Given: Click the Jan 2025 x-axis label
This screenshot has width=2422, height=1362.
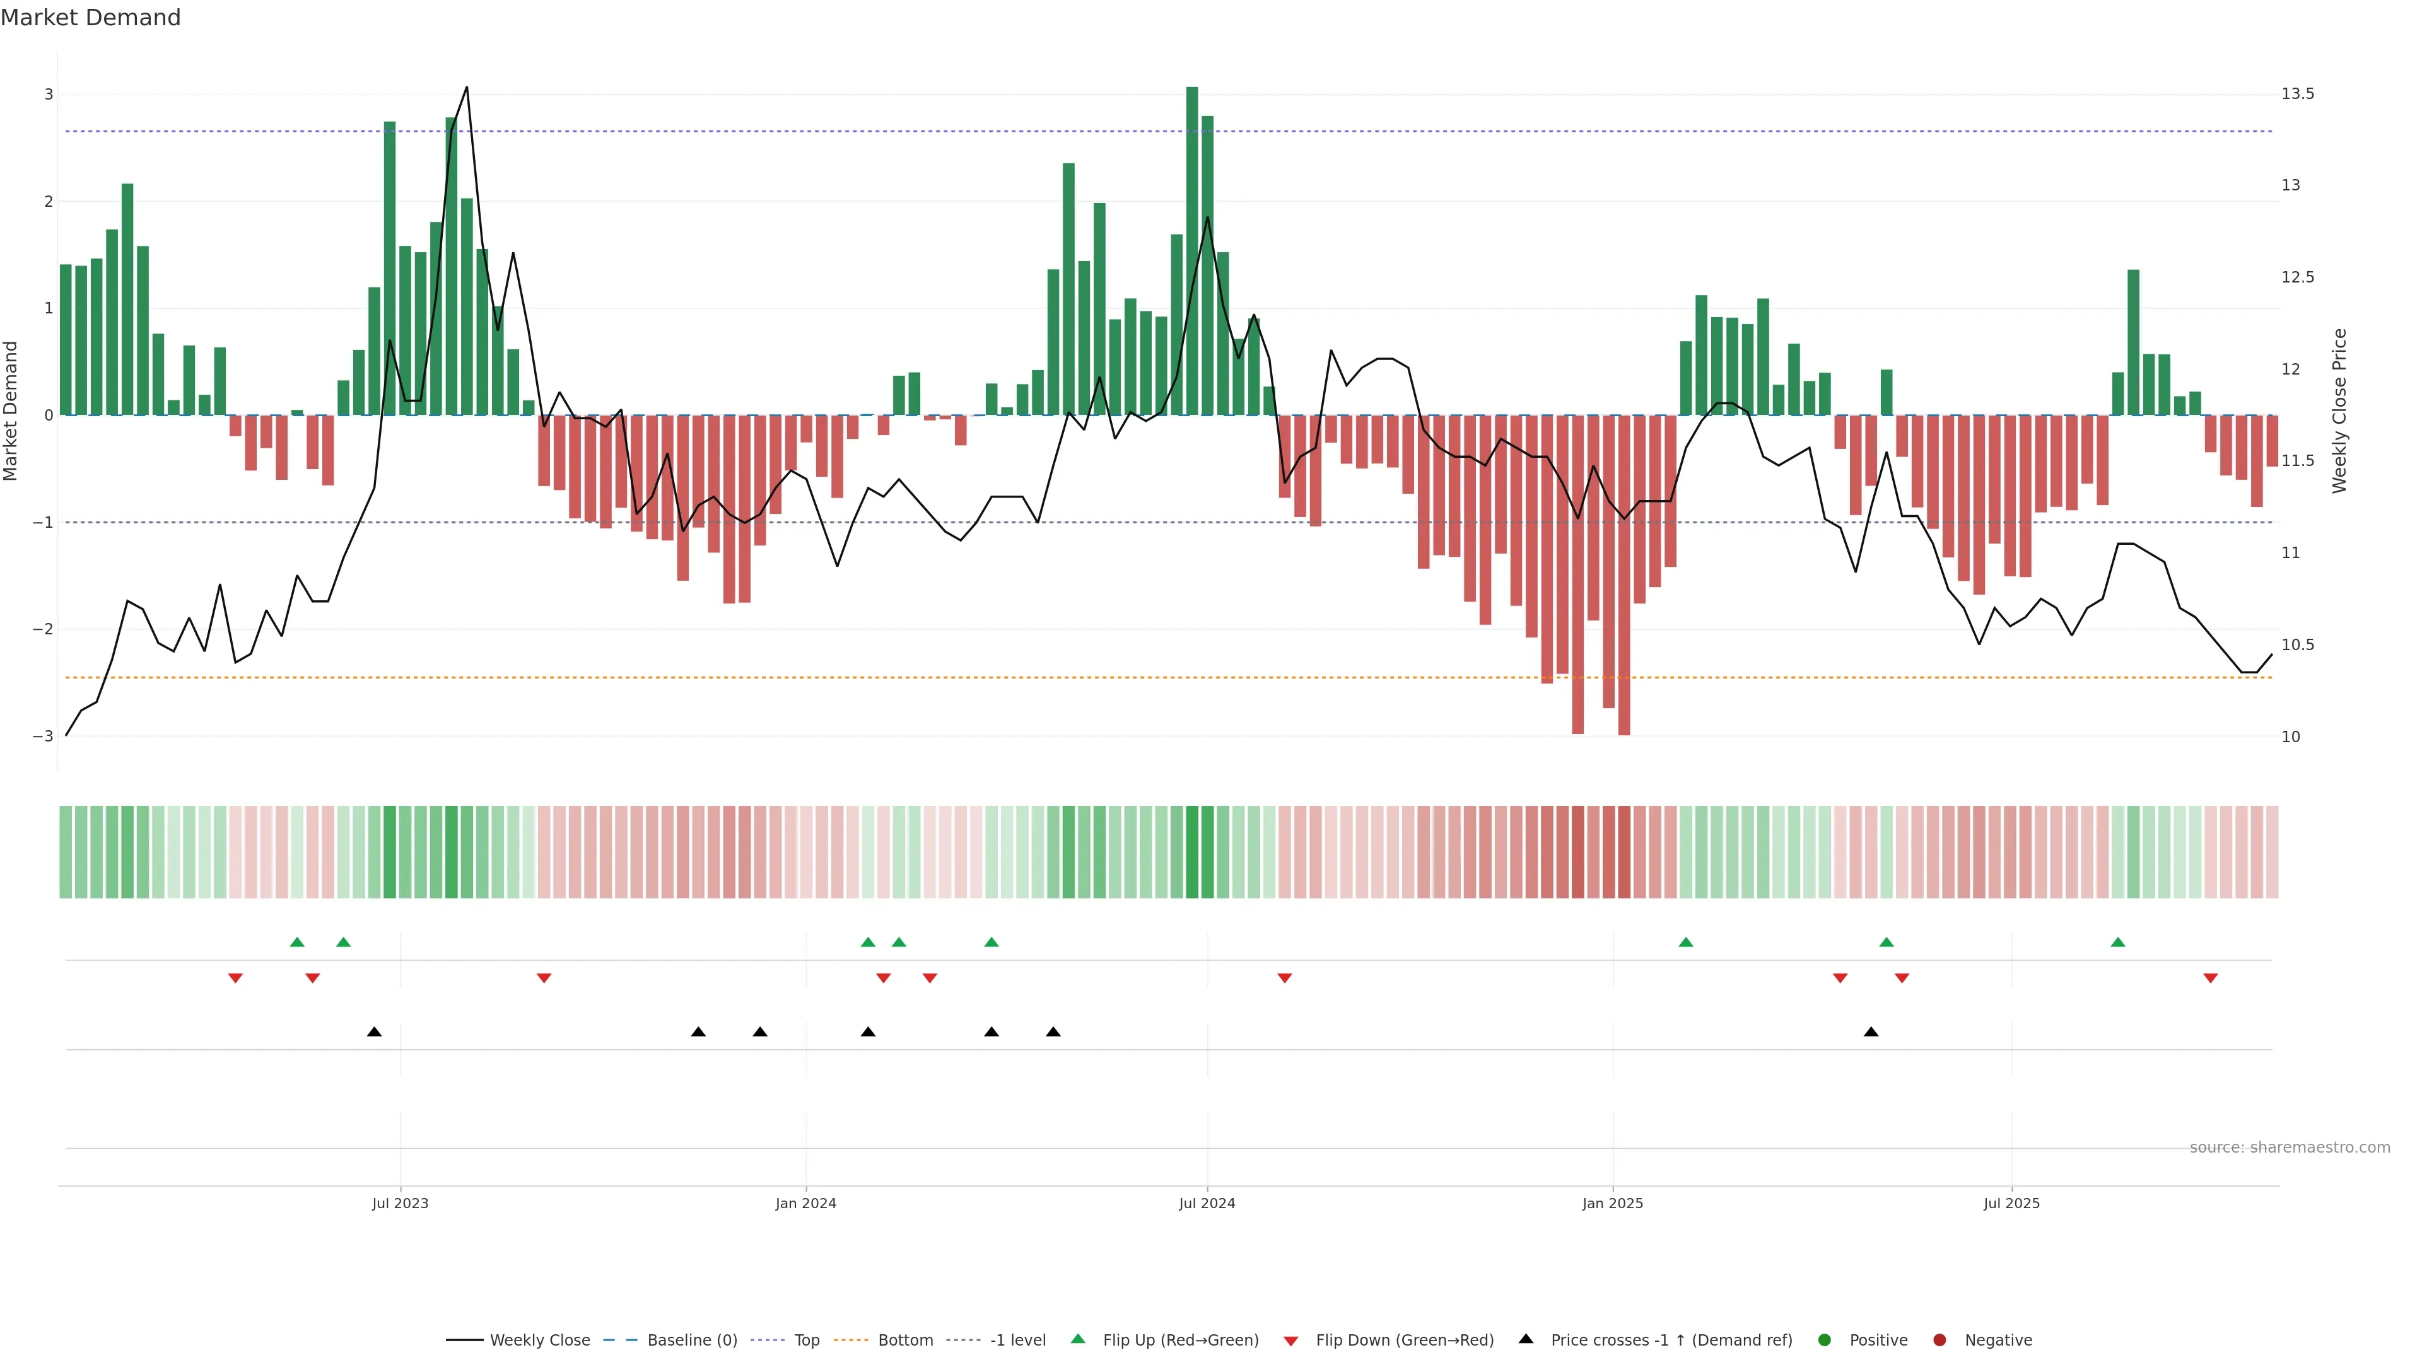Looking at the screenshot, I should (1613, 1203).
